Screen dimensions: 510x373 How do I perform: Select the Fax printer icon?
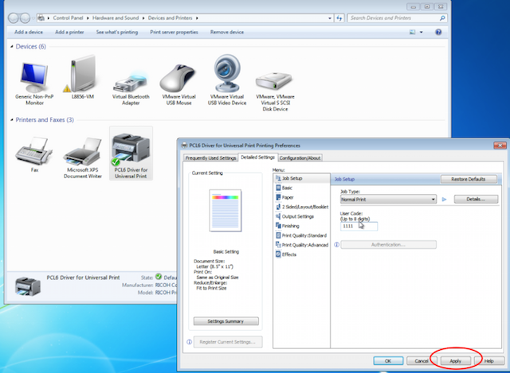(33, 151)
